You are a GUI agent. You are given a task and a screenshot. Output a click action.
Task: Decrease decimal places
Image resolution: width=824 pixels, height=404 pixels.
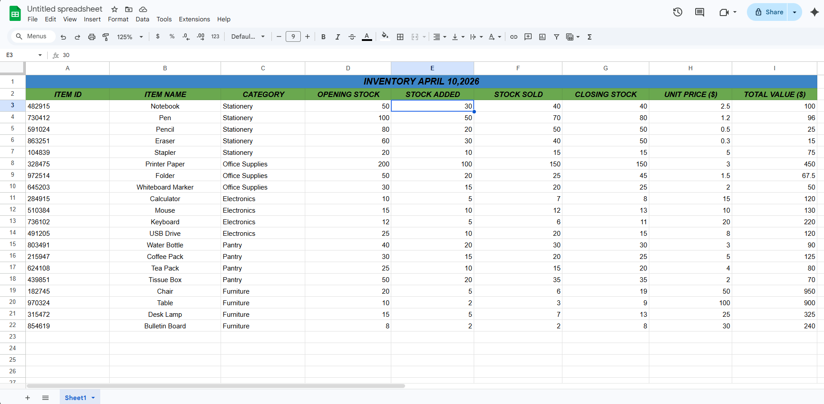pos(186,36)
